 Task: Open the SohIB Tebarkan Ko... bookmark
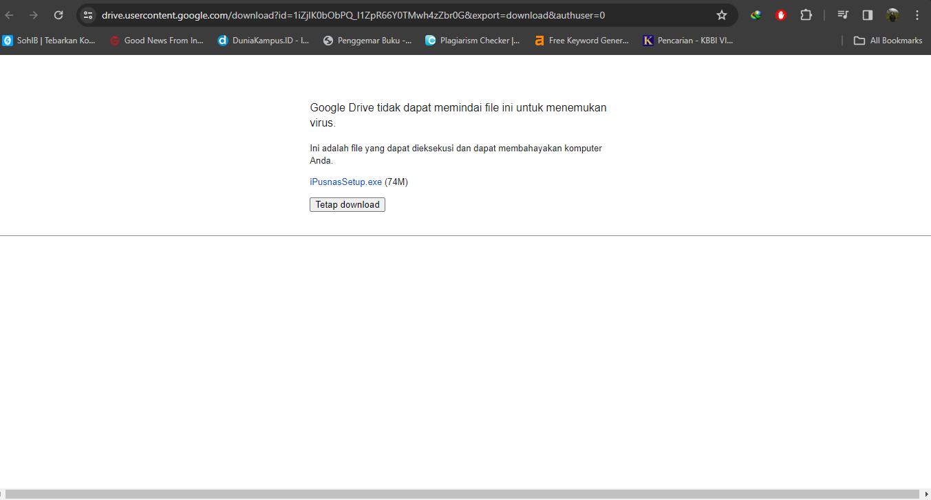pos(50,41)
